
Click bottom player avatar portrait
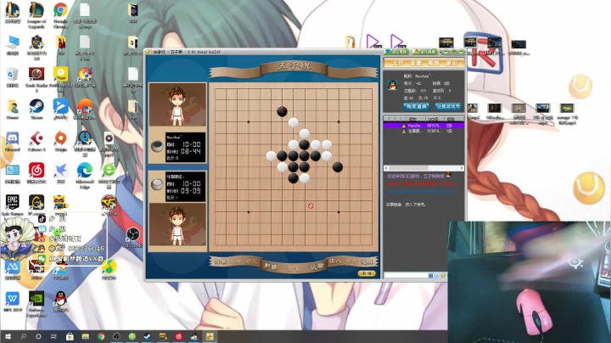177,224
